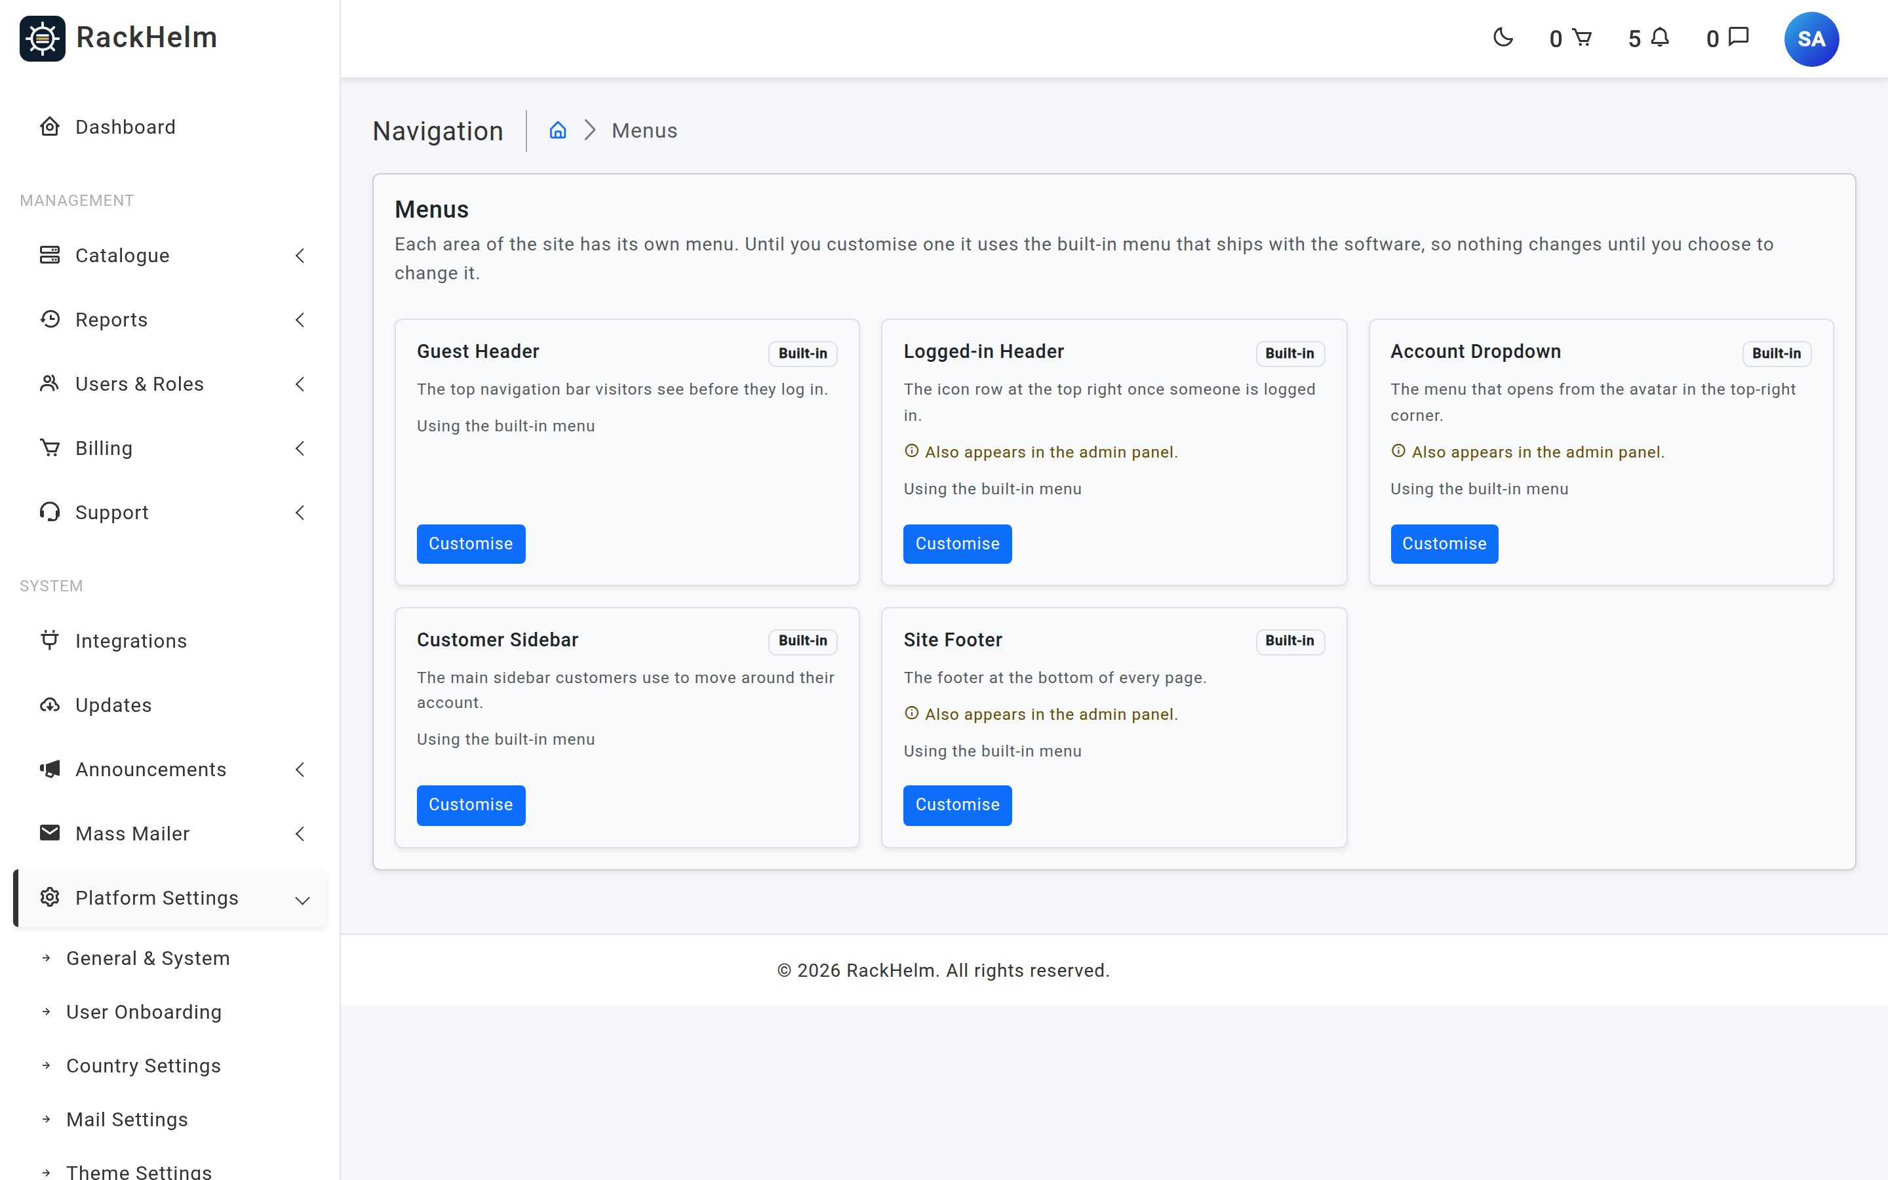Click the info icon in Account Dropdown card
1888x1180 pixels.
click(1398, 450)
